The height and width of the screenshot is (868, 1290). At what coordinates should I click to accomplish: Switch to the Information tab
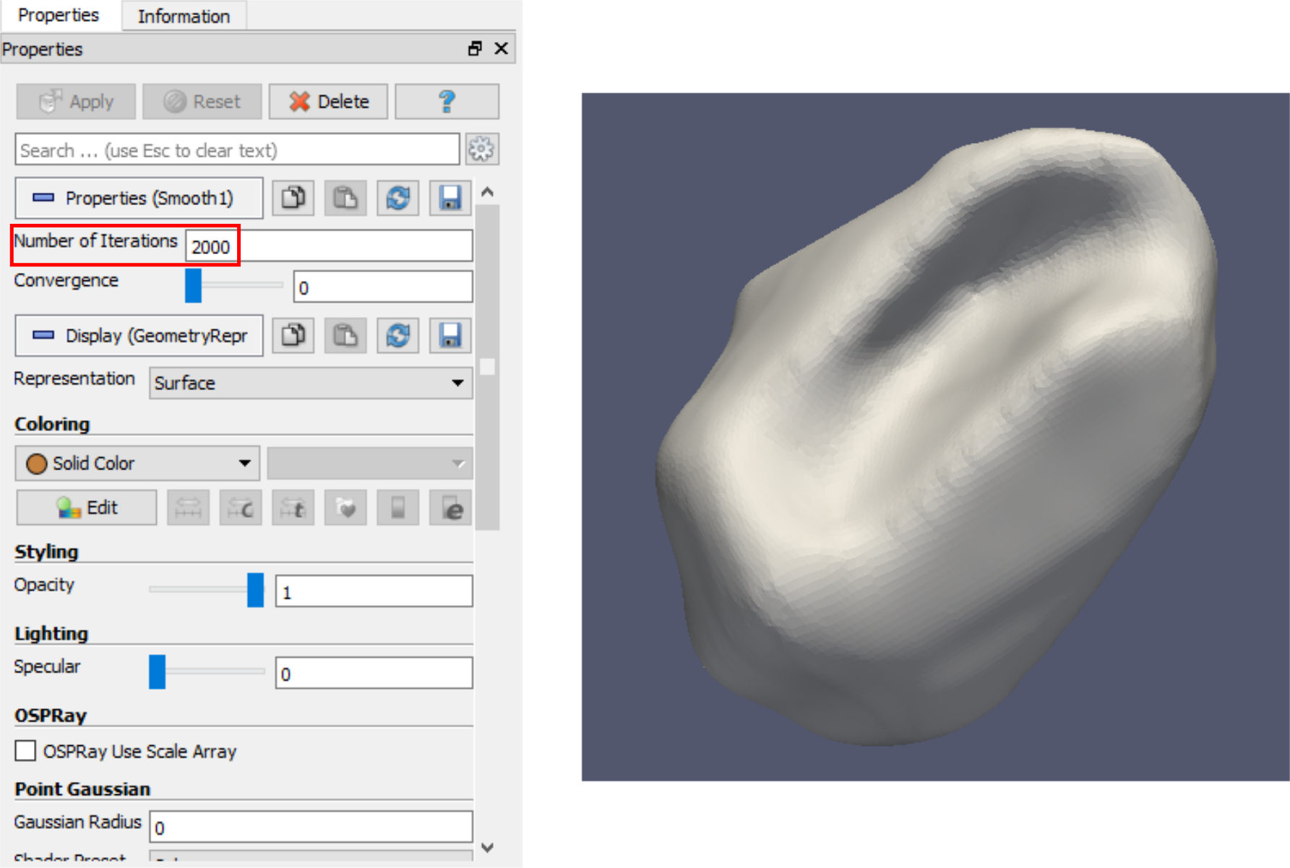[x=184, y=16]
